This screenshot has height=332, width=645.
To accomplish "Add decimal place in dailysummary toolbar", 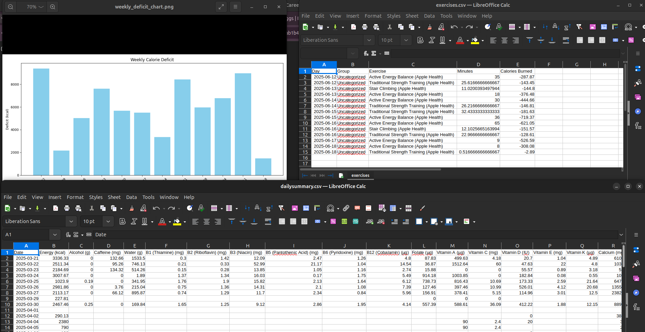I will click(x=369, y=221).
